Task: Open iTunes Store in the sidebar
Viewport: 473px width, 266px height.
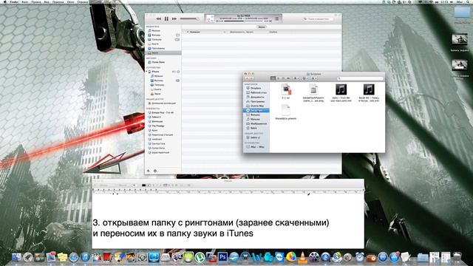Action: (x=158, y=62)
